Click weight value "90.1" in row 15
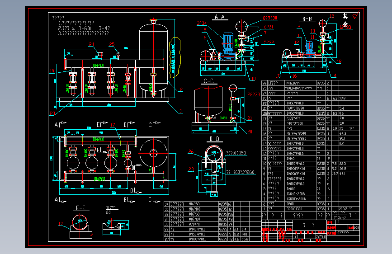Screen dimensions: 392x254 [x=342, y=138]
